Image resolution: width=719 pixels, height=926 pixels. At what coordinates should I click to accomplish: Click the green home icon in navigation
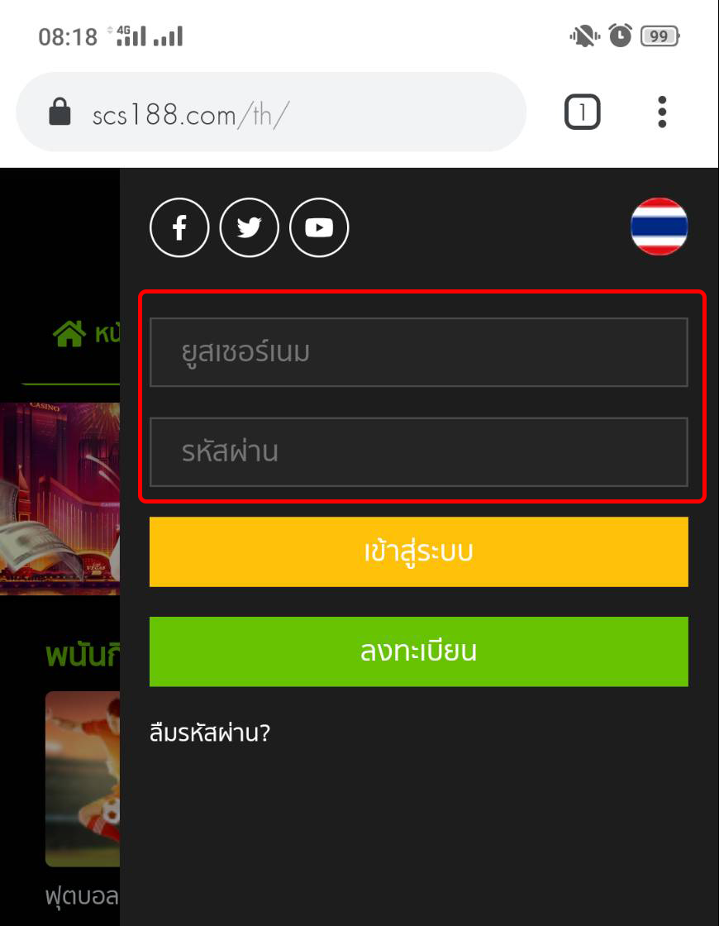[69, 334]
